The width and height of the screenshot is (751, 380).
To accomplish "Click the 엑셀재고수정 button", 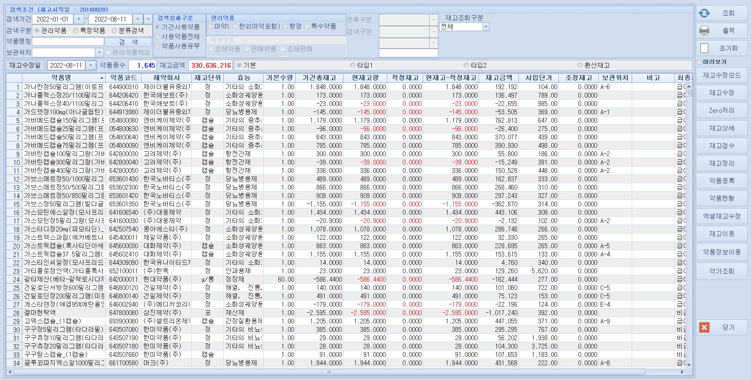I will pyautogui.click(x=721, y=216).
